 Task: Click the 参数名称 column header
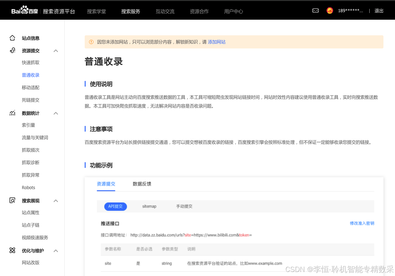coord(113,249)
